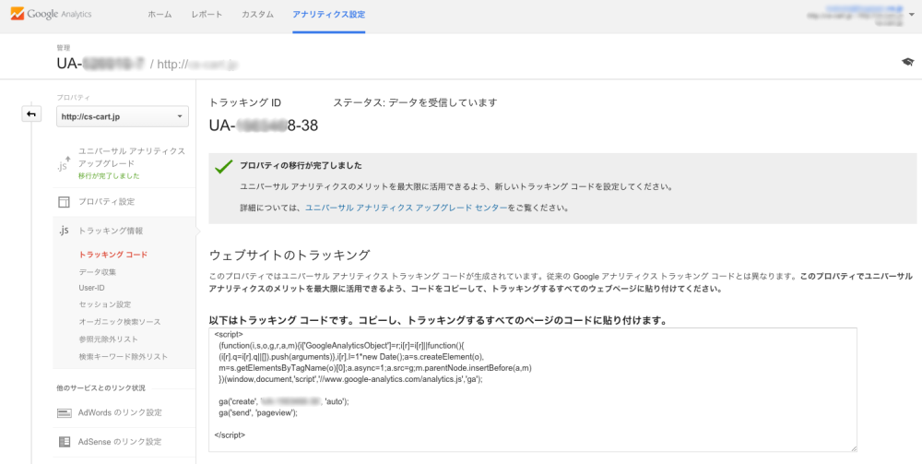Click the プロパティの移行が完了しました message title

301,166
